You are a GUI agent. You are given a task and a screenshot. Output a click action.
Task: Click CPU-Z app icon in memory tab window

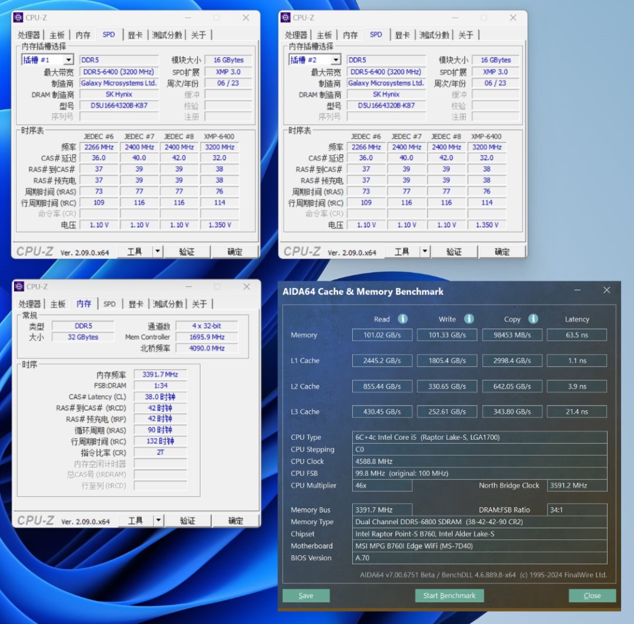[x=19, y=286]
